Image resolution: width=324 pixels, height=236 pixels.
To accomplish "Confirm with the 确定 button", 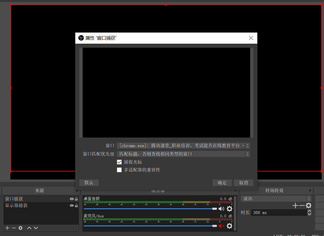I will coord(222,183).
